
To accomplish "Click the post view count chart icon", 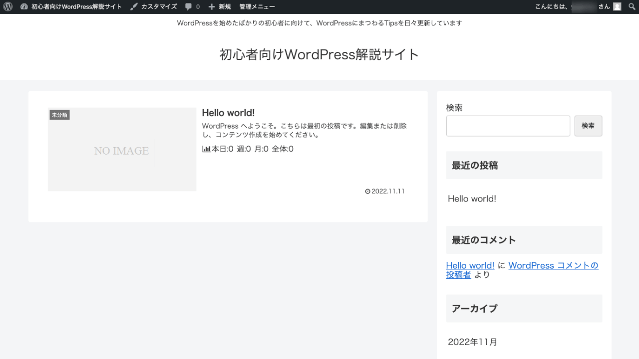I will coord(206,149).
